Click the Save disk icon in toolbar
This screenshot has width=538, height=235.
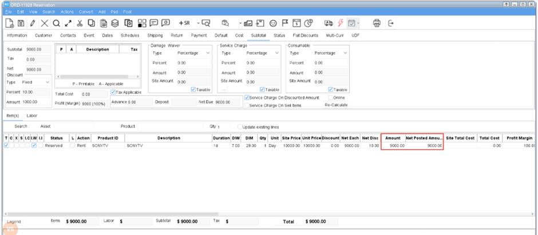(21, 23)
